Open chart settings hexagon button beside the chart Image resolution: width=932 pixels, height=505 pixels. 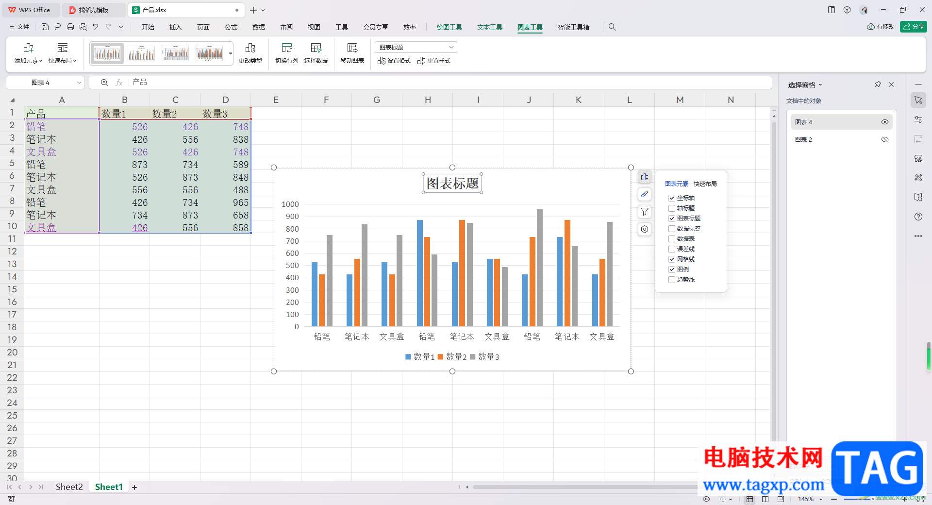[644, 229]
